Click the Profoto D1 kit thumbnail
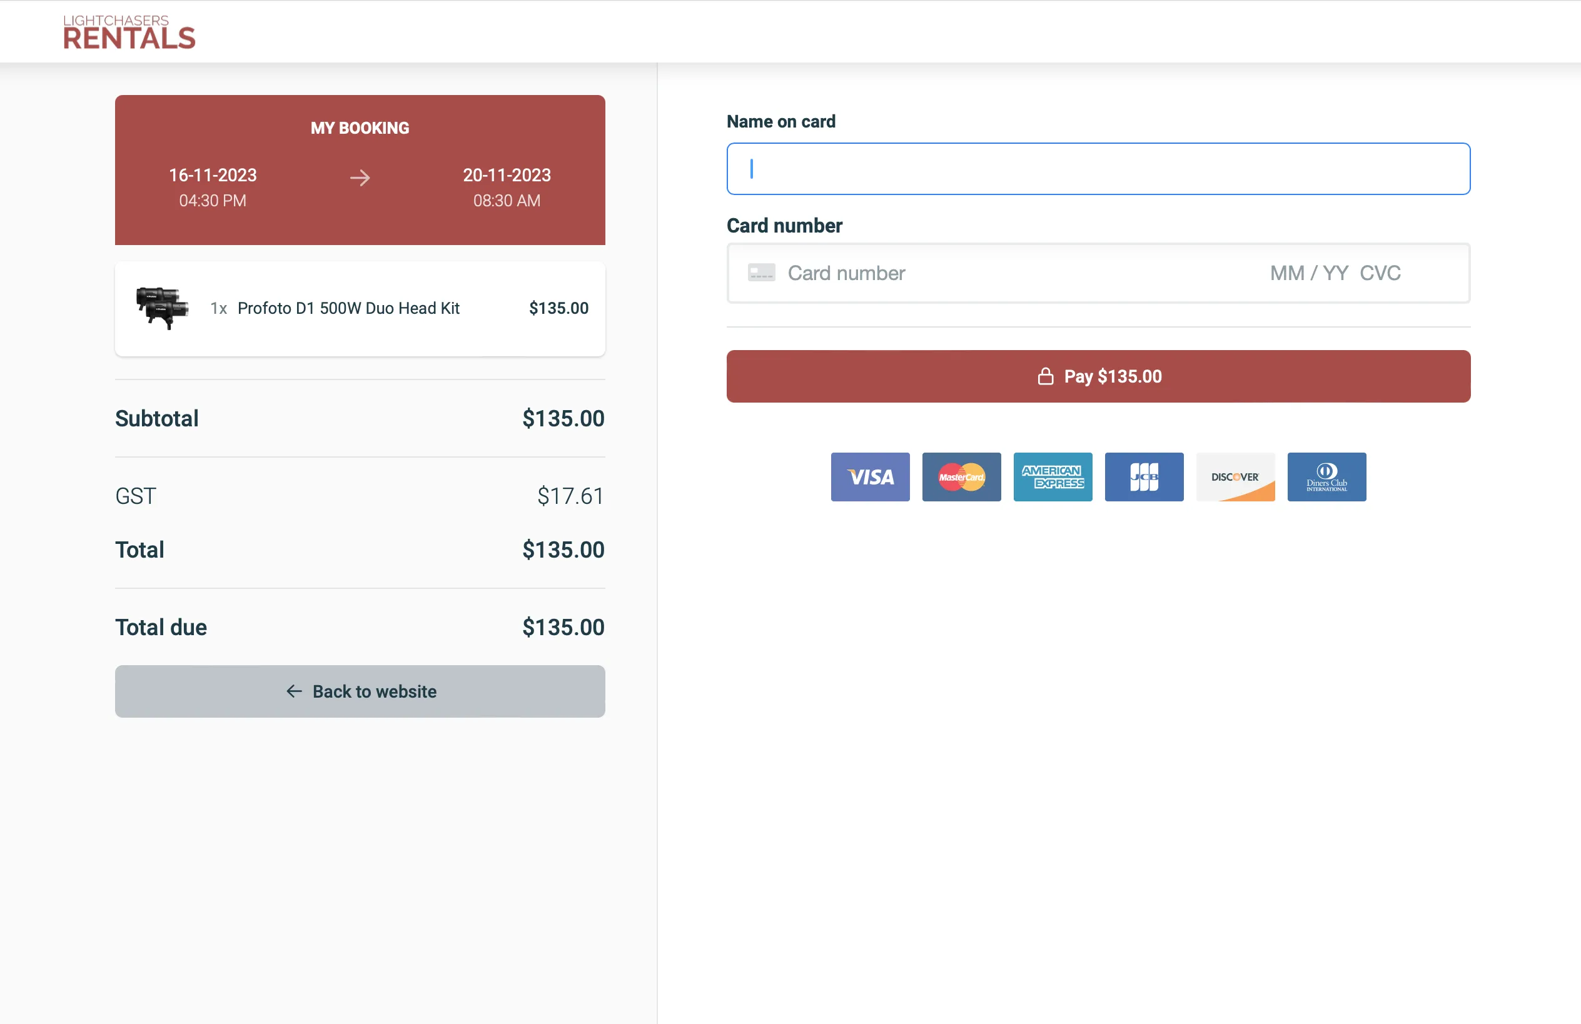The image size is (1581, 1024). pyautogui.click(x=162, y=308)
